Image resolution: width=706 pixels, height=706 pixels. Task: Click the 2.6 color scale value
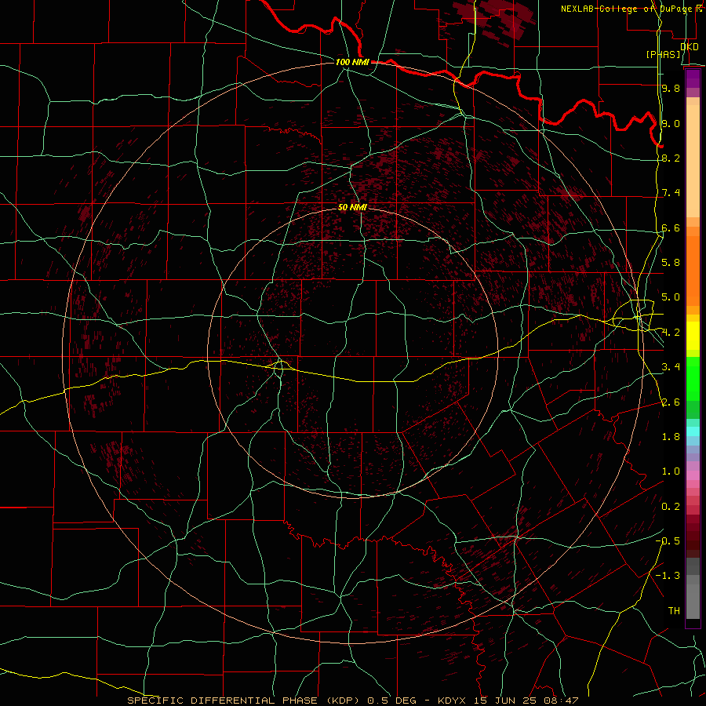(x=671, y=402)
